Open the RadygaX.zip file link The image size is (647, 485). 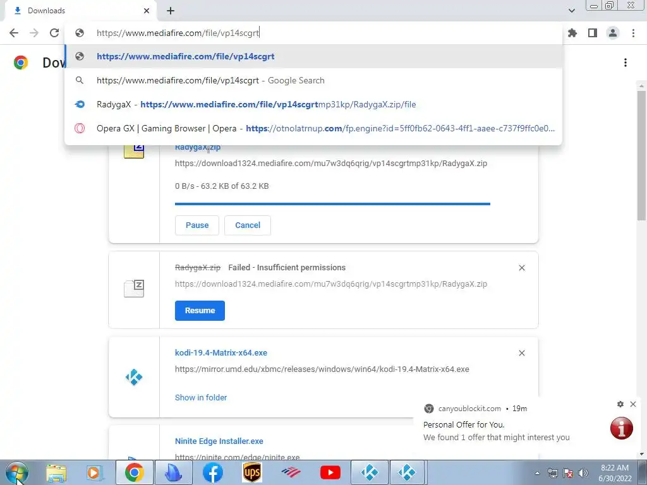click(198, 147)
